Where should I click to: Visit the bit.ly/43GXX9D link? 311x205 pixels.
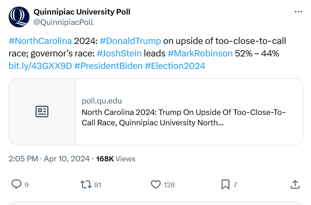(x=40, y=66)
